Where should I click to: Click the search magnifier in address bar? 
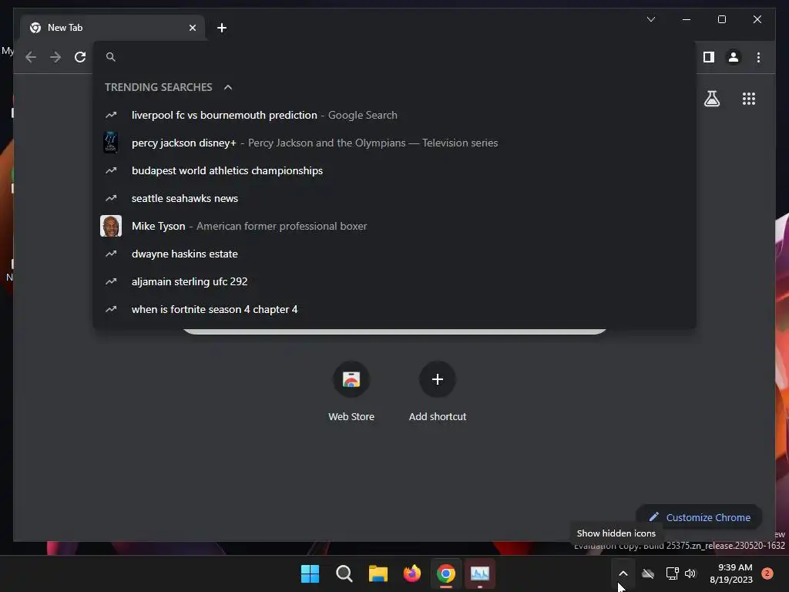pyautogui.click(x=111, y=57)
